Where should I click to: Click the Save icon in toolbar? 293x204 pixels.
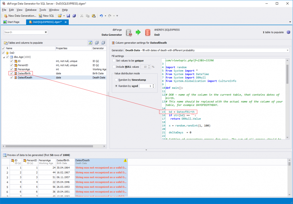(x=68, y=16)
